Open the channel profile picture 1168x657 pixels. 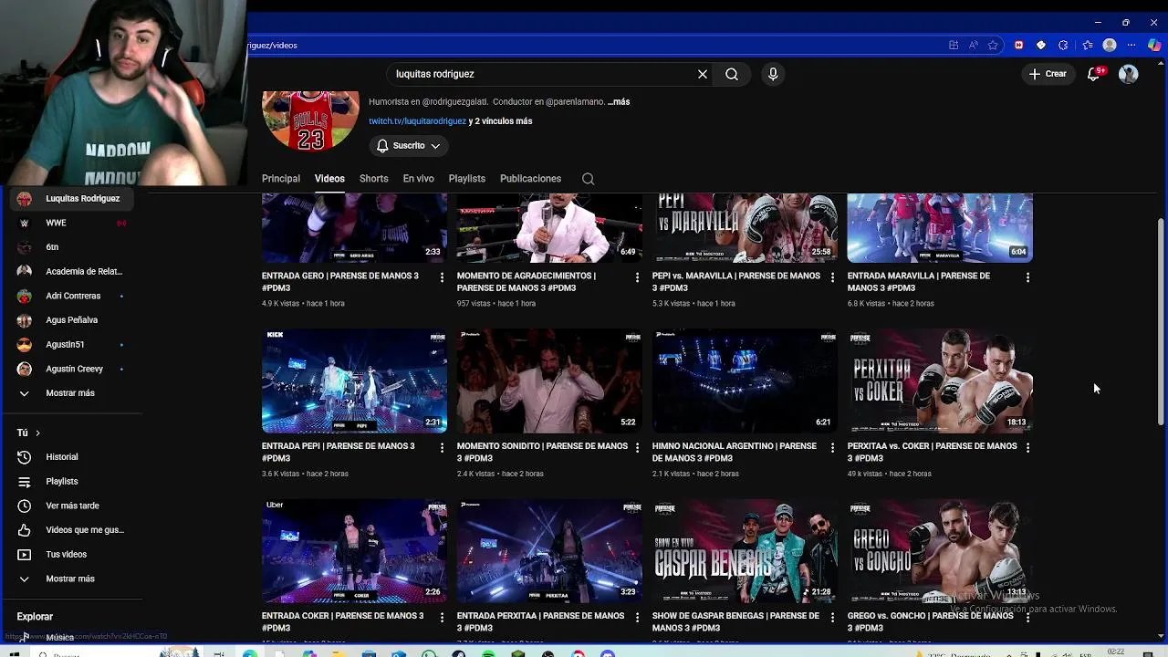pos(310,120)
